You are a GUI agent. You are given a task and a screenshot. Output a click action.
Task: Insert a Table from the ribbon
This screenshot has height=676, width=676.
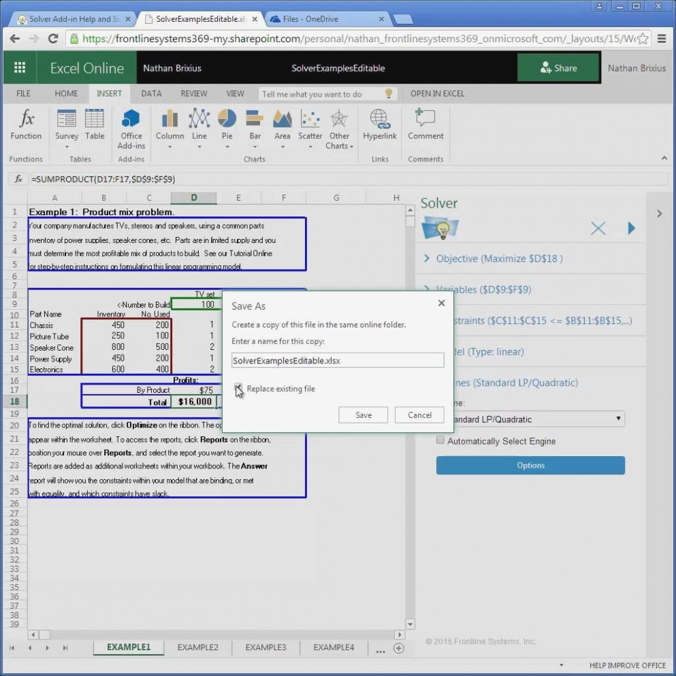tap(95, 120)
